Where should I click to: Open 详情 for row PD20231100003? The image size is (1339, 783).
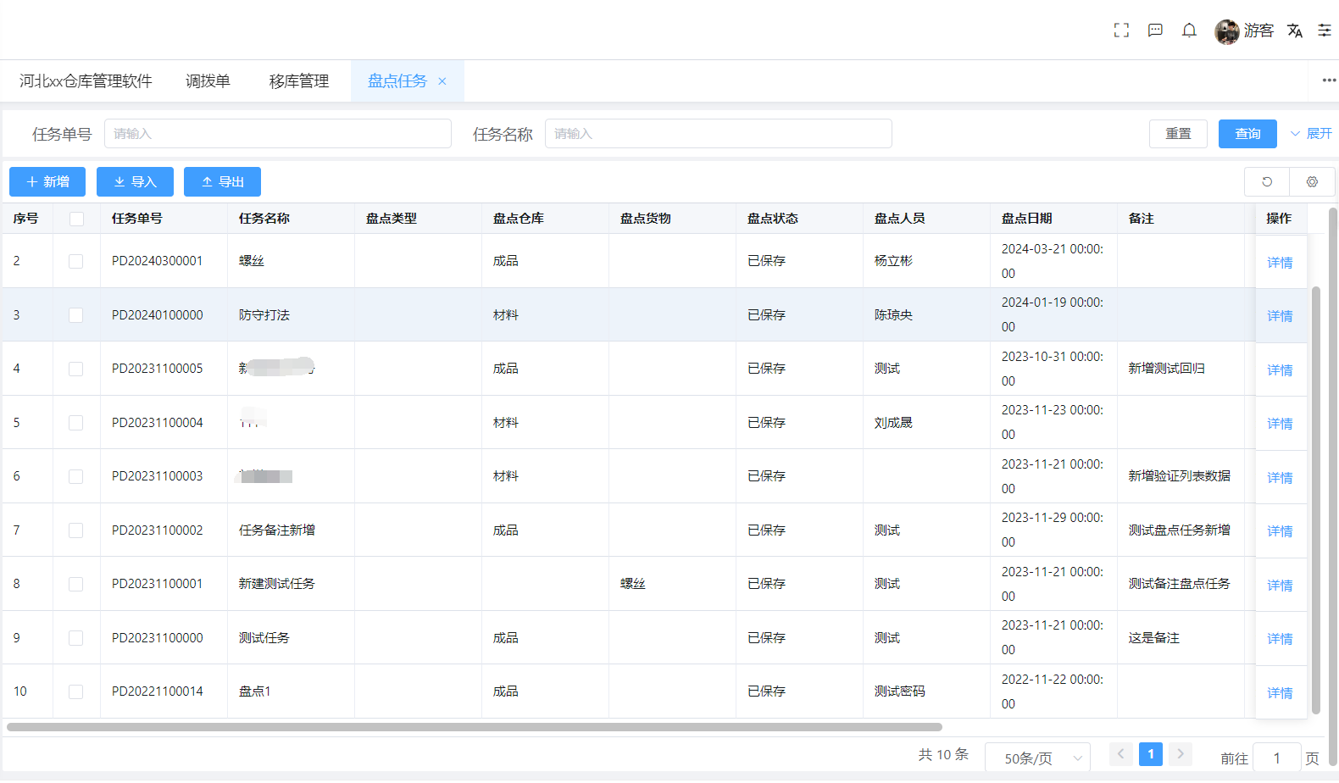(1280, 478)
